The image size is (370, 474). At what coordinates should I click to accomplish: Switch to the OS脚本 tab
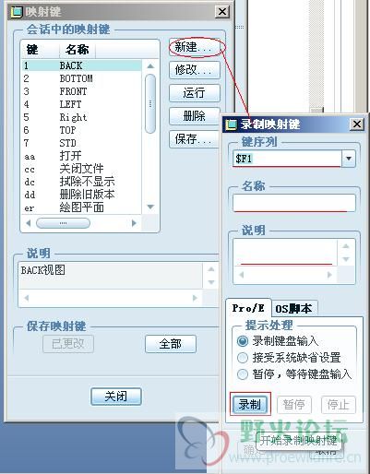(x=293, y=309)
